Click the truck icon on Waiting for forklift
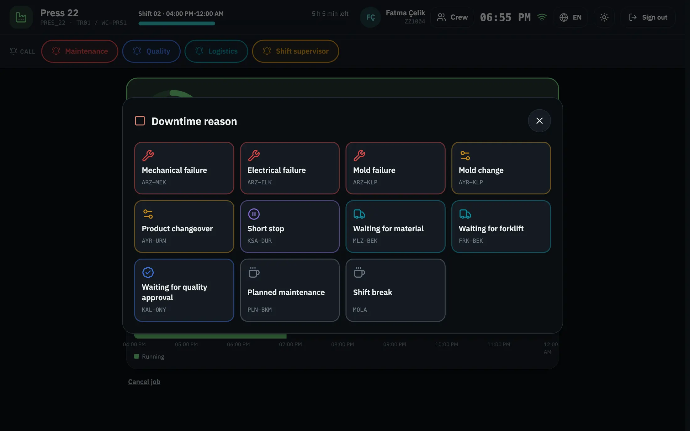 point(465,214)
